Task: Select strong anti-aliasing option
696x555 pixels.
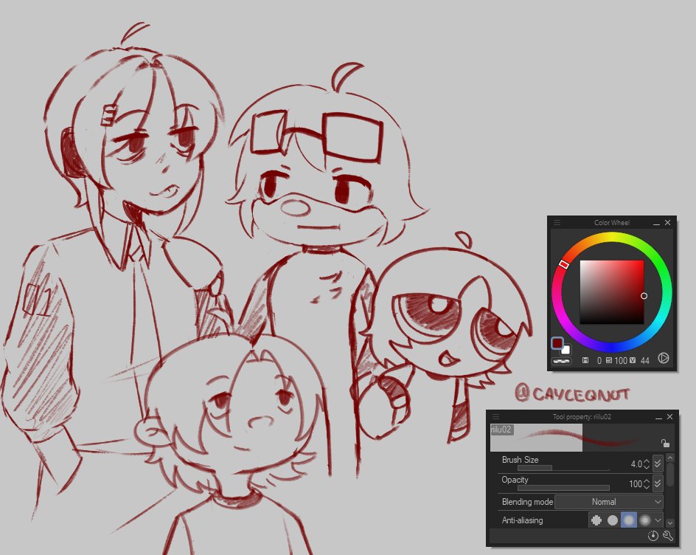Action: click(x=644, y=520)
